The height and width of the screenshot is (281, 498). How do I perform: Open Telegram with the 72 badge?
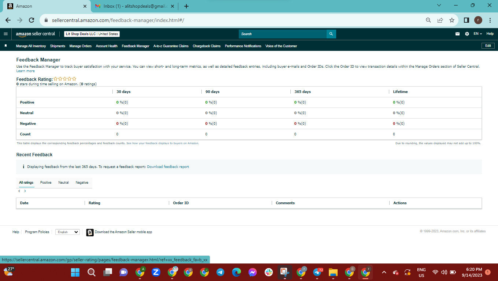click(317, 272)
